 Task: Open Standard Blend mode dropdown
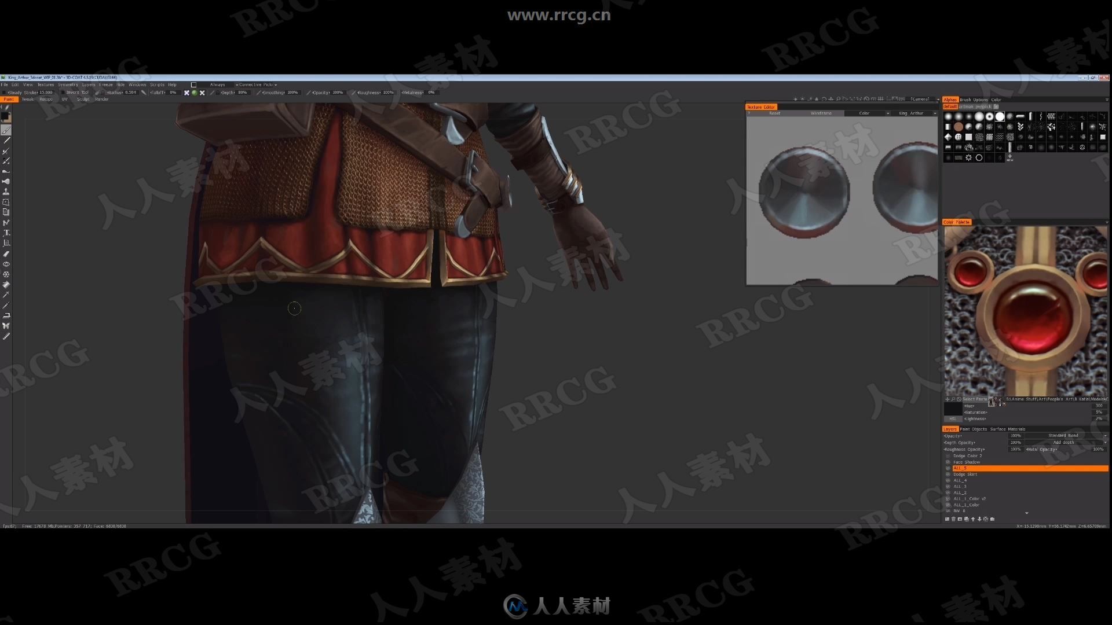[1066, 436]
